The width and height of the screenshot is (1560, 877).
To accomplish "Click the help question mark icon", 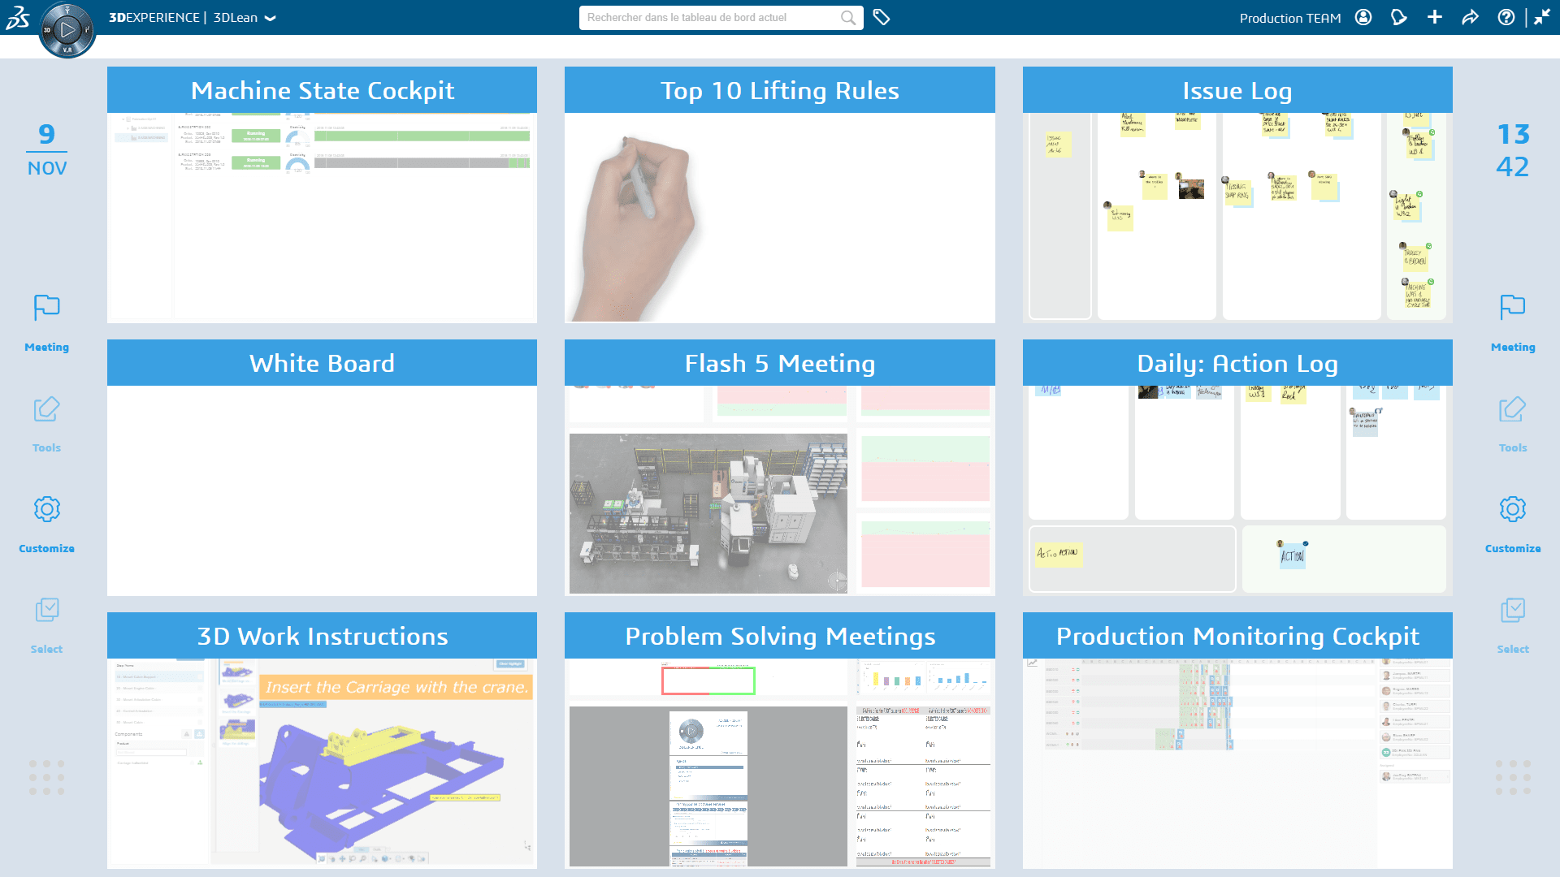I will click(x=1506, y=17).
